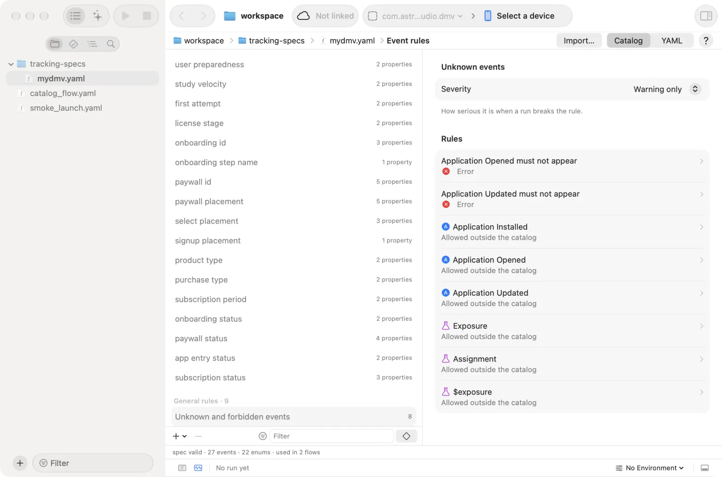The height and width of the screenshot is (477, 722).
Task: Expand Application Updated must not appear rule
Action: coord(572,199)
